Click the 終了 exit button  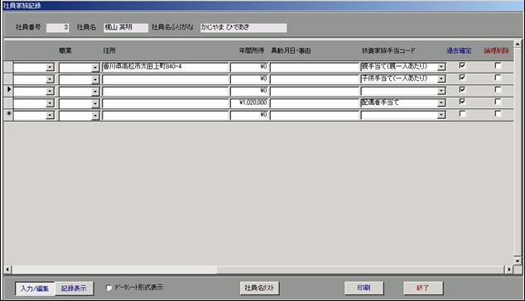coord(423,288)
